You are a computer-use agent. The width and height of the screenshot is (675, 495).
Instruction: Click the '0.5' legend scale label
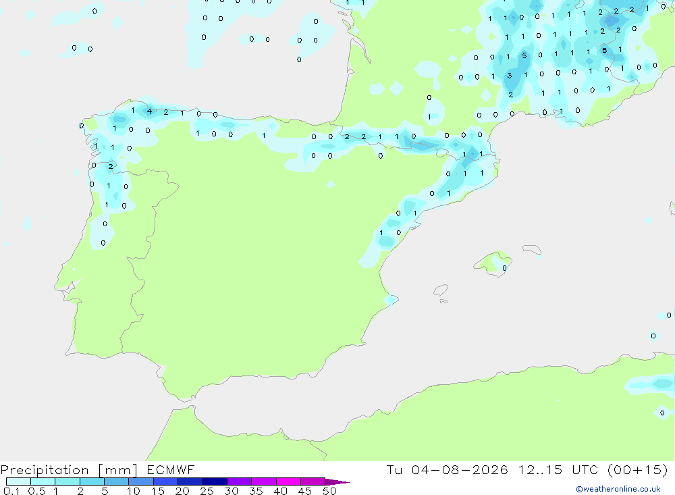pos(36,491)
